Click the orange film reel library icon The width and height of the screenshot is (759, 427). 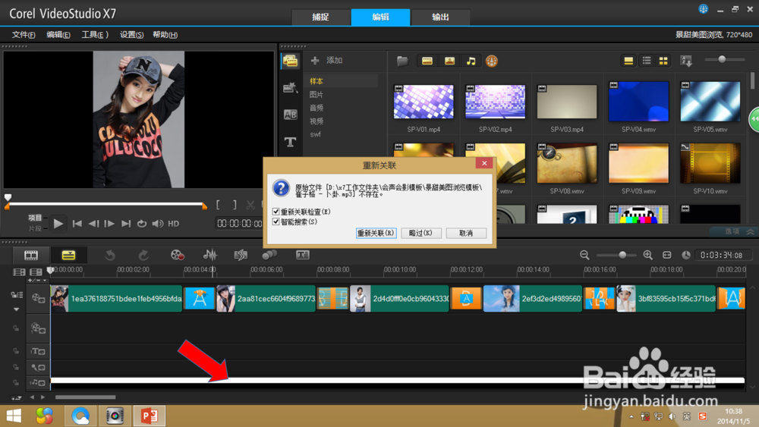[x=492, y=61]
